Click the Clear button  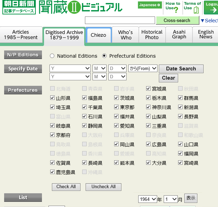[x=168, y=78]
